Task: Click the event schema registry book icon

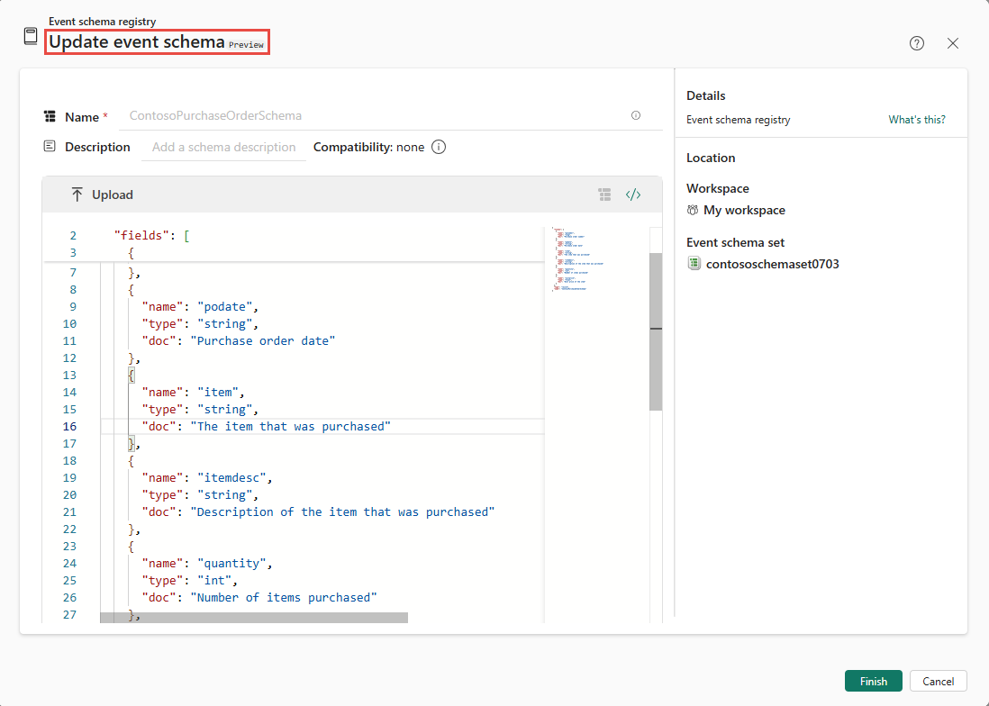Action: (31, 36)
